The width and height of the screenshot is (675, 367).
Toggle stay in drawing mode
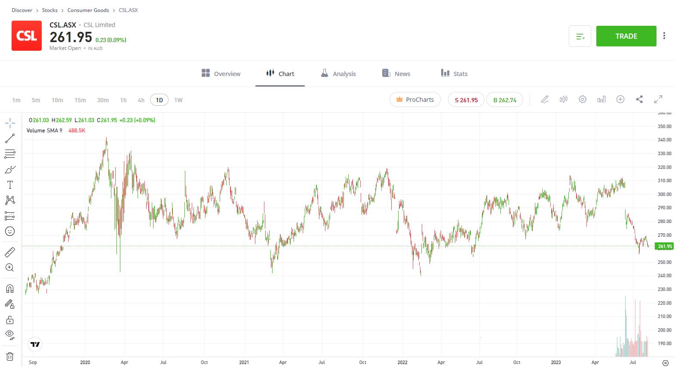[10, 304]
